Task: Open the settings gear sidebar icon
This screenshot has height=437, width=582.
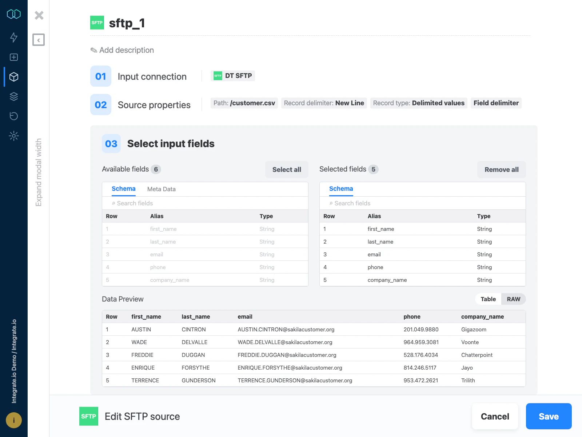Action: point(14,136)
